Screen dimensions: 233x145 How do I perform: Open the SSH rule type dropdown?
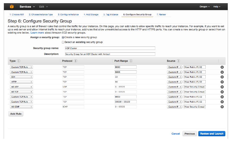point(21,77)
